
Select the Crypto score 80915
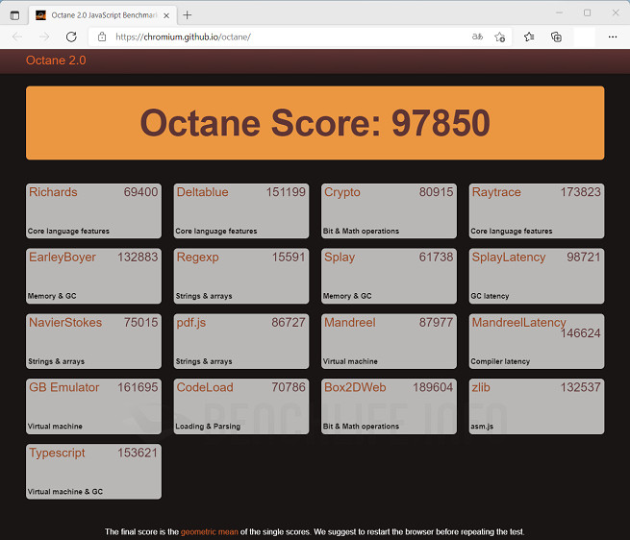[x=436, y=192]
